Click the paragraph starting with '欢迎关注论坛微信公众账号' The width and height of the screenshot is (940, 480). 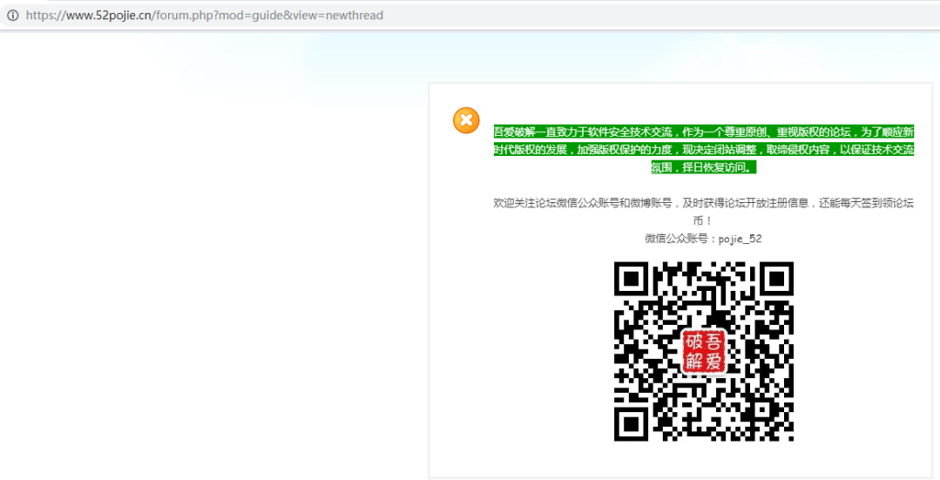[x=704, y=212]
